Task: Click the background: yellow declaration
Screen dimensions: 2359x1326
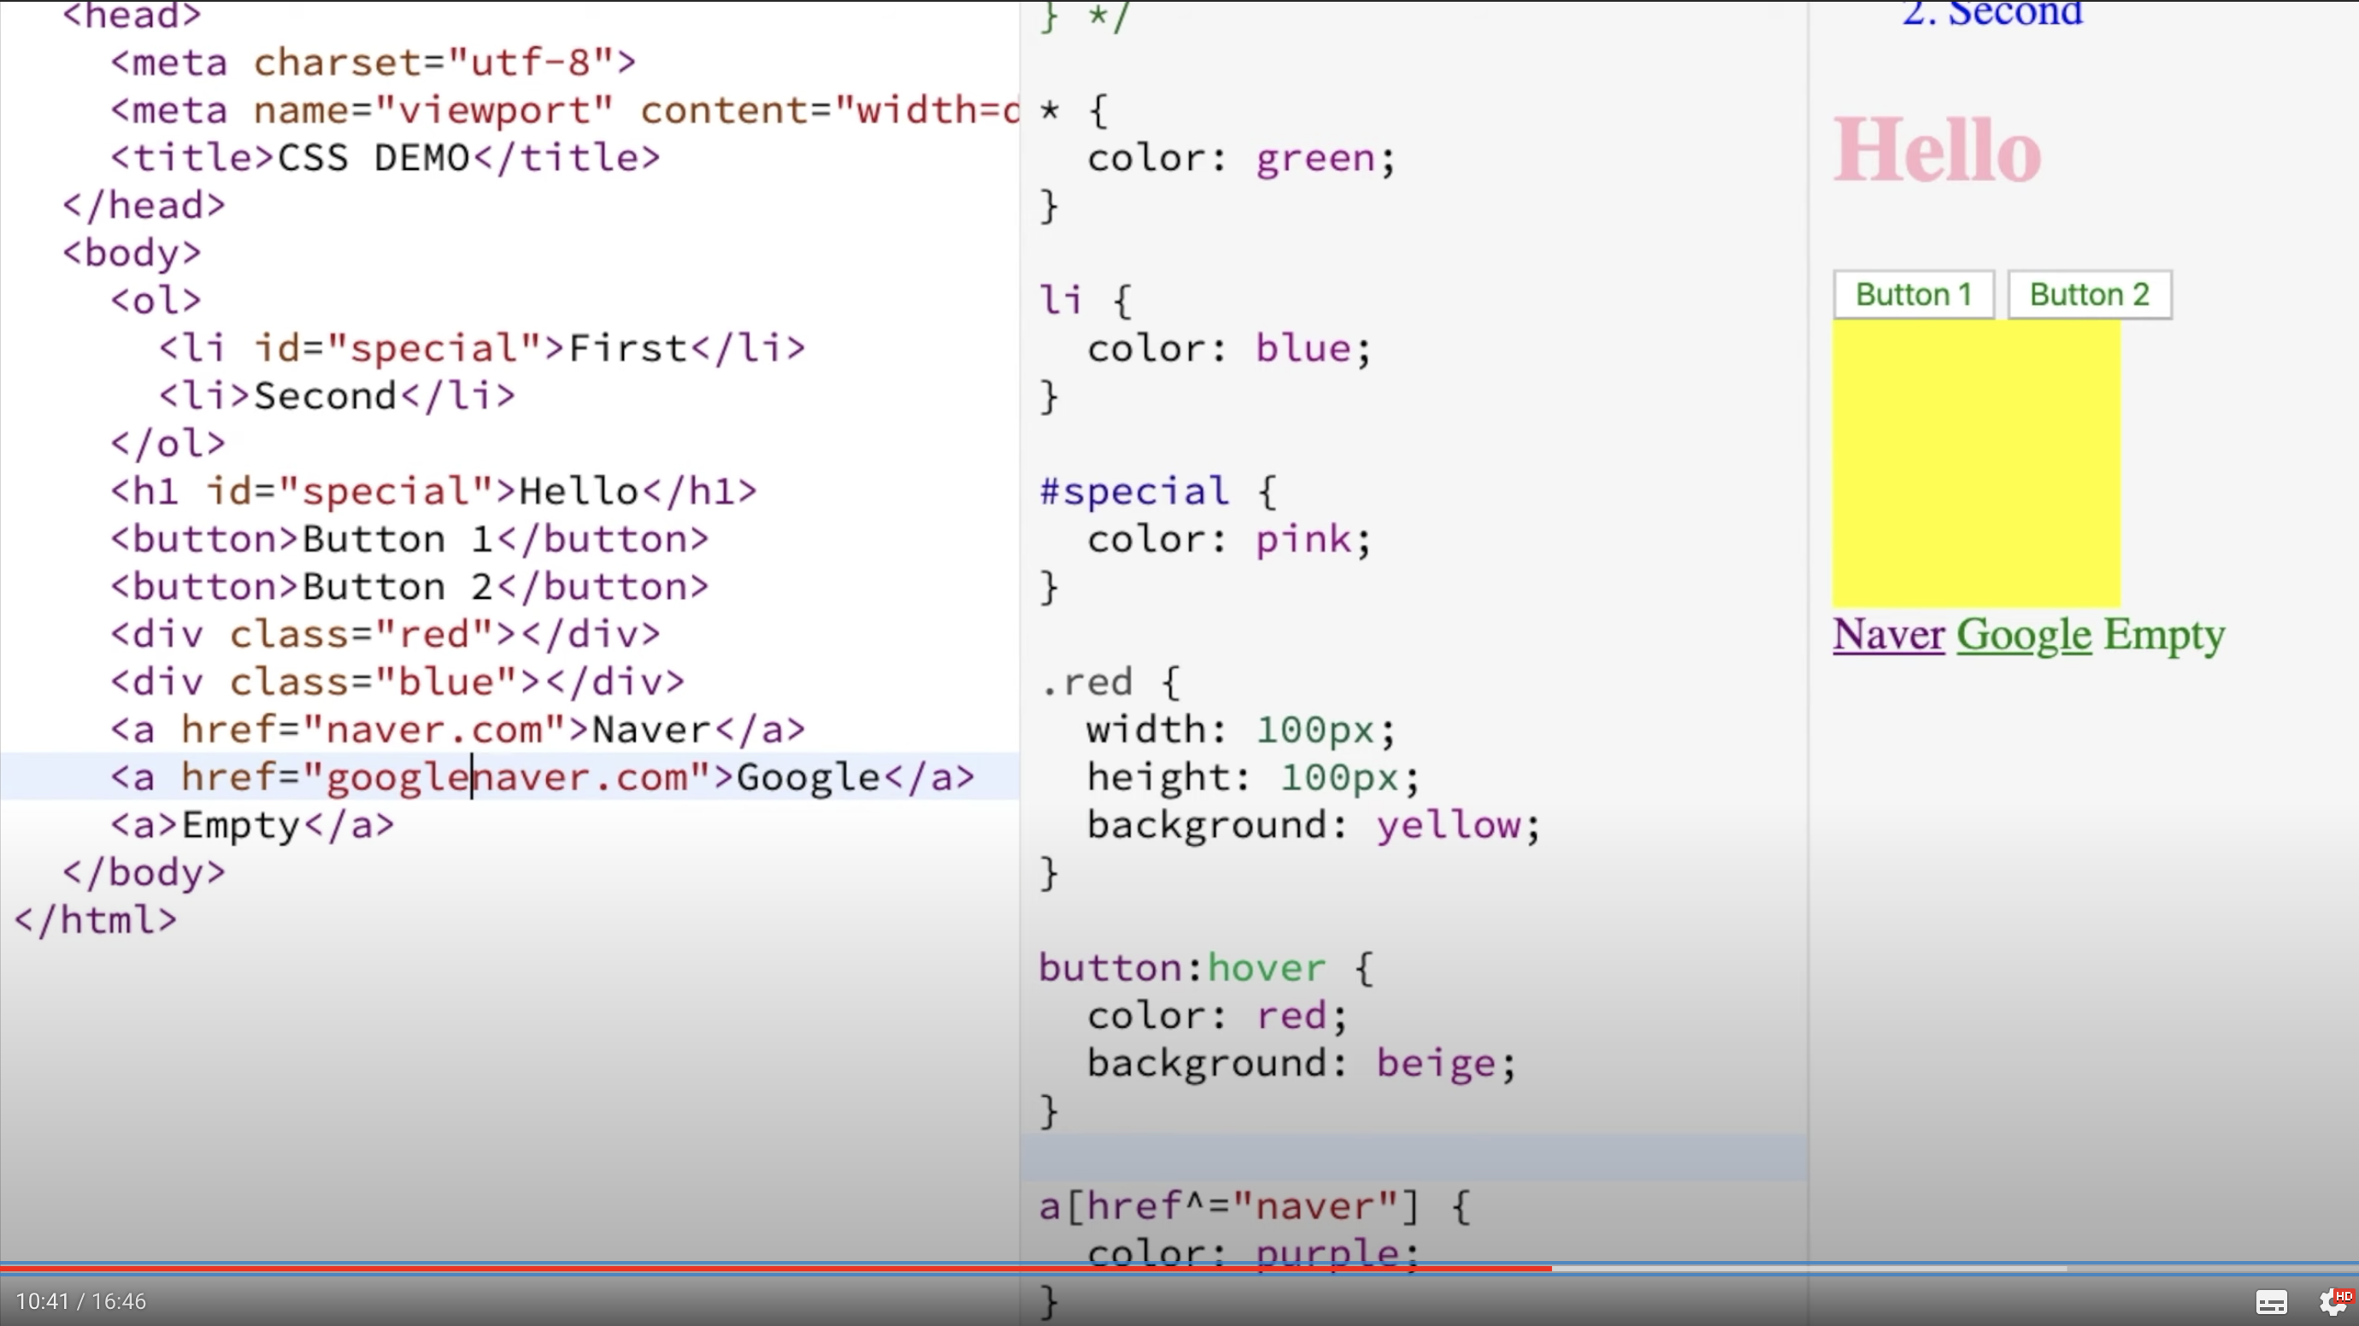Action: click(1313, 824)
